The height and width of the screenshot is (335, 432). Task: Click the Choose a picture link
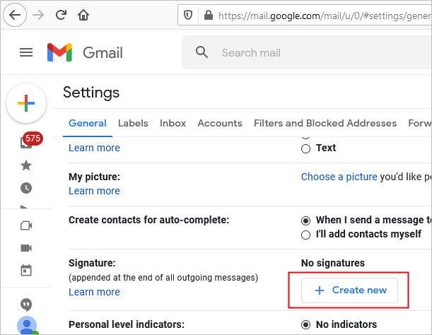pos(338,177)
